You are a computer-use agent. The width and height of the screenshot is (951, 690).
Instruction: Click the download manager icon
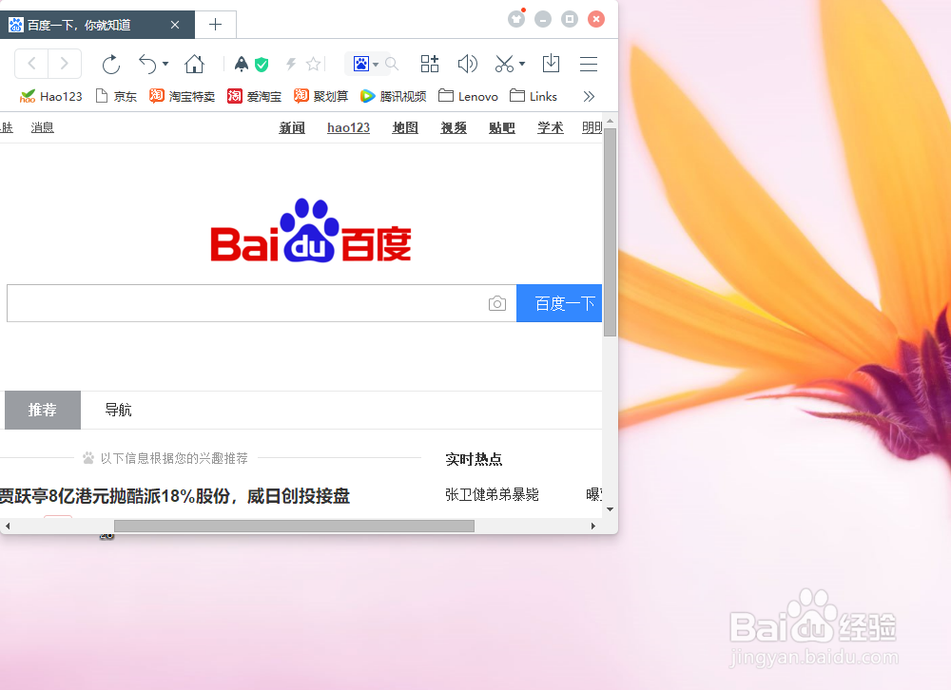pyautogui.click(x=552, y=64)
